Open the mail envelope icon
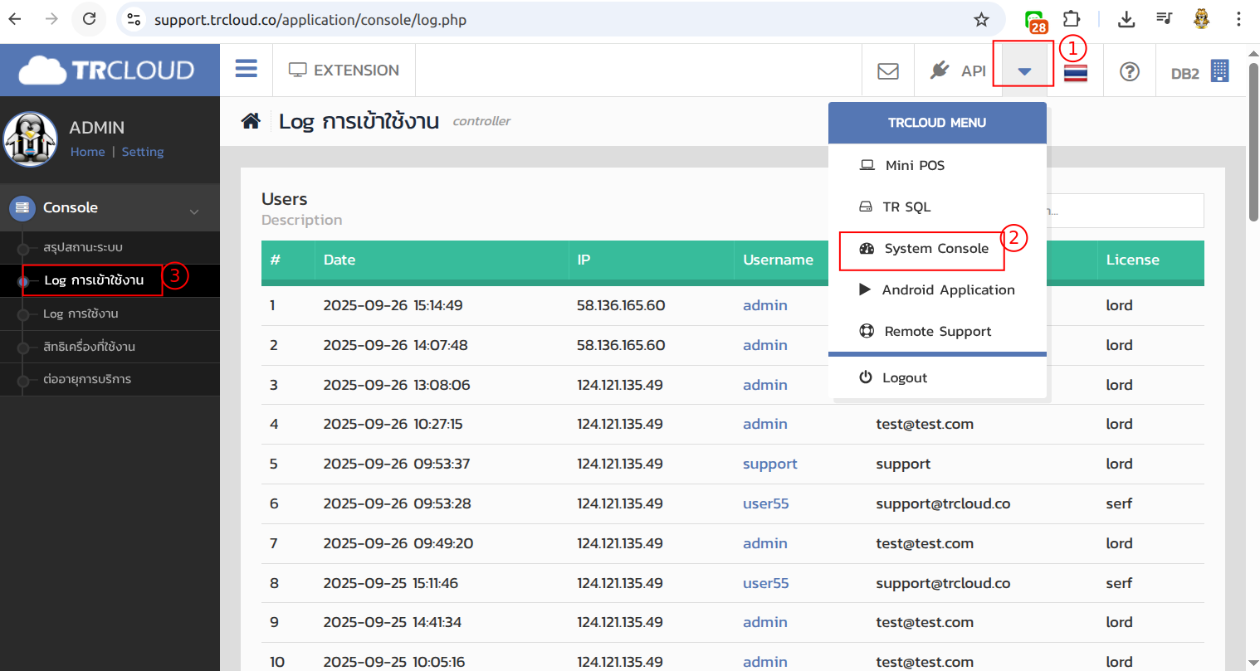 [887, 71]
